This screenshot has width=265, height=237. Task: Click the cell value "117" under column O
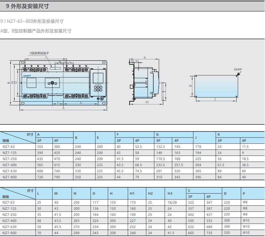95,203
